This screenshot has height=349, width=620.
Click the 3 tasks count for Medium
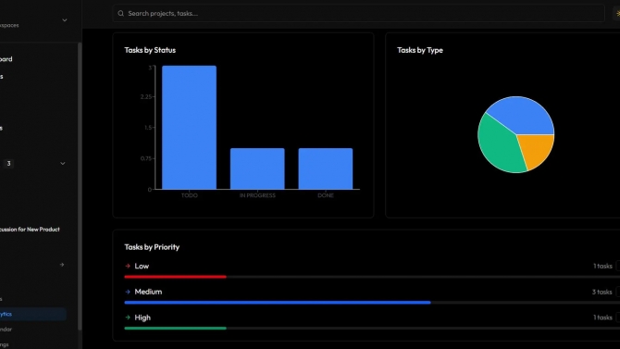click(x=601, y=292)
